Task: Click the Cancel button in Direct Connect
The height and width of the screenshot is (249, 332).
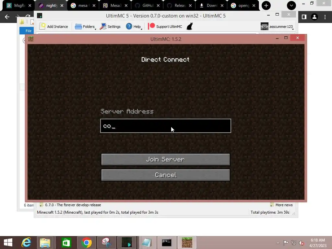Action: (166, 175)
